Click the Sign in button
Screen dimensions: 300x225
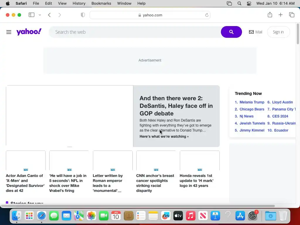(278, 32)
